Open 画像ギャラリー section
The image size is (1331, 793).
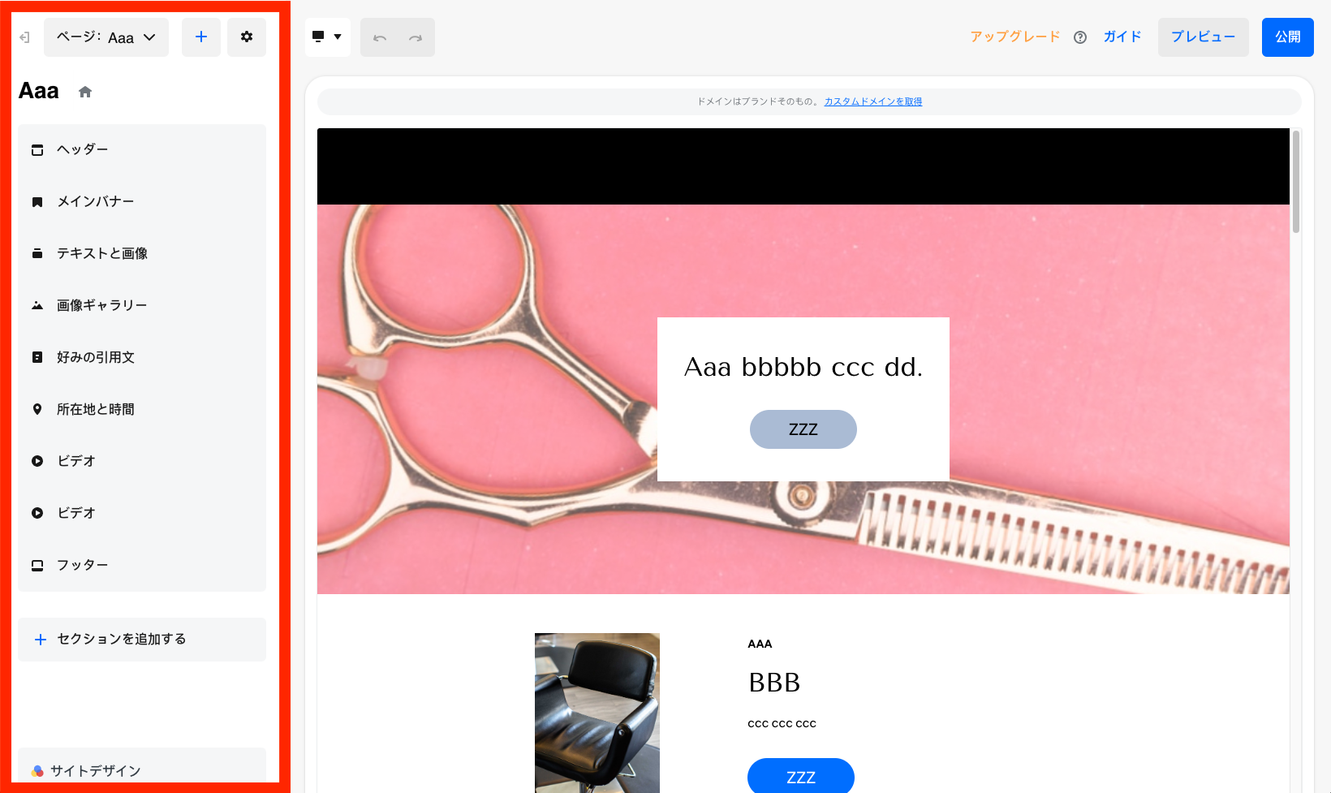pos(142,306)
